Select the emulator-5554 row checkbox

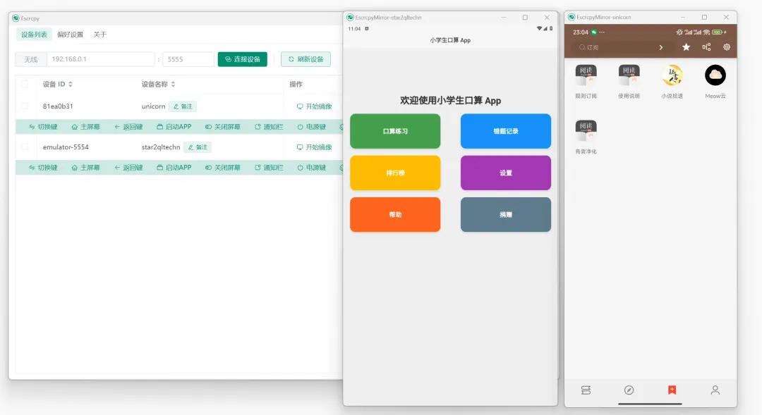tap(25, 147)
